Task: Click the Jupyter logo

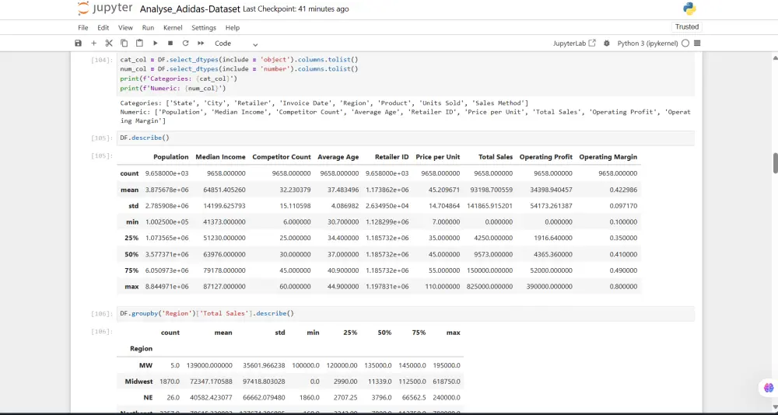Action: (105, 9)
